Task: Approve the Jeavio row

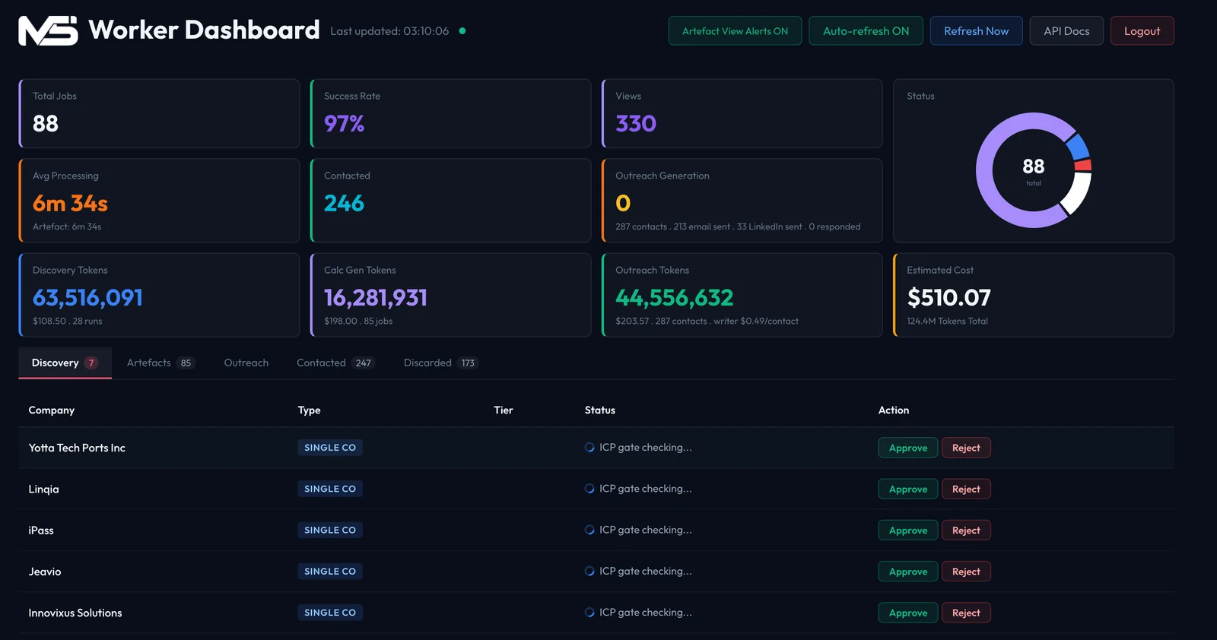Action: pos(908,572)
